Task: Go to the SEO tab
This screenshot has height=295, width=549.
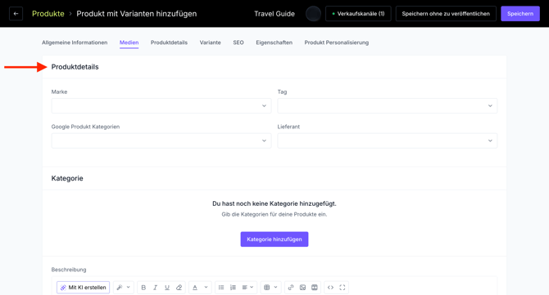Action: (238, 42)
